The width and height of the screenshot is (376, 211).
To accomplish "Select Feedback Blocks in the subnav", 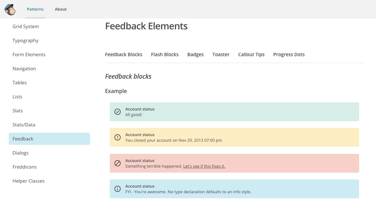I will [x=124, y=54].
